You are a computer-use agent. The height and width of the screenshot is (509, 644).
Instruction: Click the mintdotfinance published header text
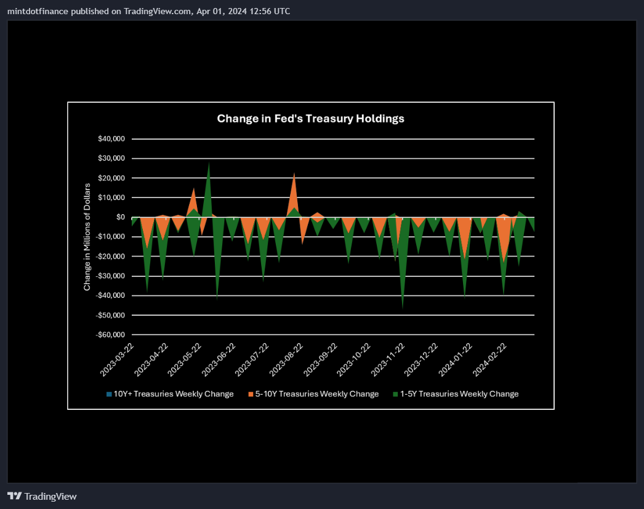[148, 11]
